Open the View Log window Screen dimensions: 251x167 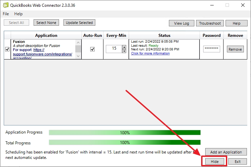pyautogui.click(x=181, y=23)
